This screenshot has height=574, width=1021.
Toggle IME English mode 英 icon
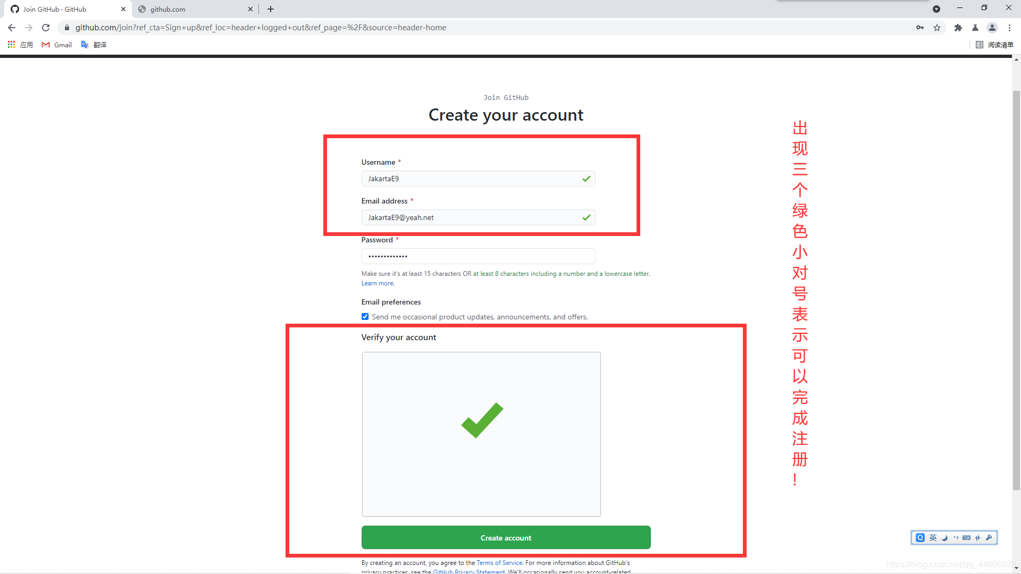click(x=933, y=538)
